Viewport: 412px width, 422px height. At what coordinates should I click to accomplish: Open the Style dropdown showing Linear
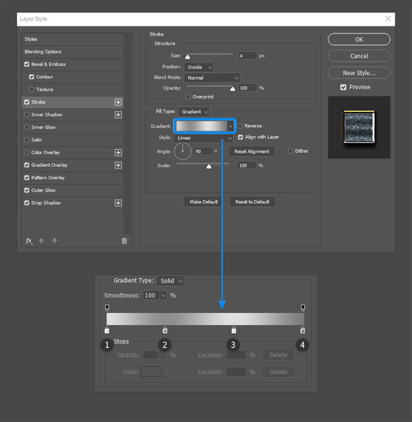203,138
